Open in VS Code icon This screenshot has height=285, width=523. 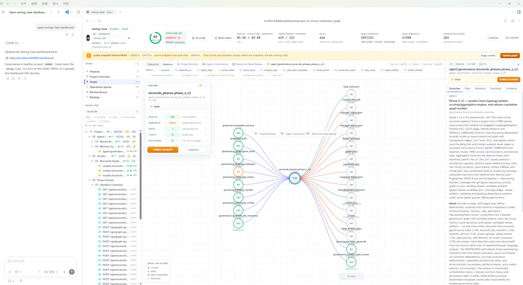tap(67, 12)
